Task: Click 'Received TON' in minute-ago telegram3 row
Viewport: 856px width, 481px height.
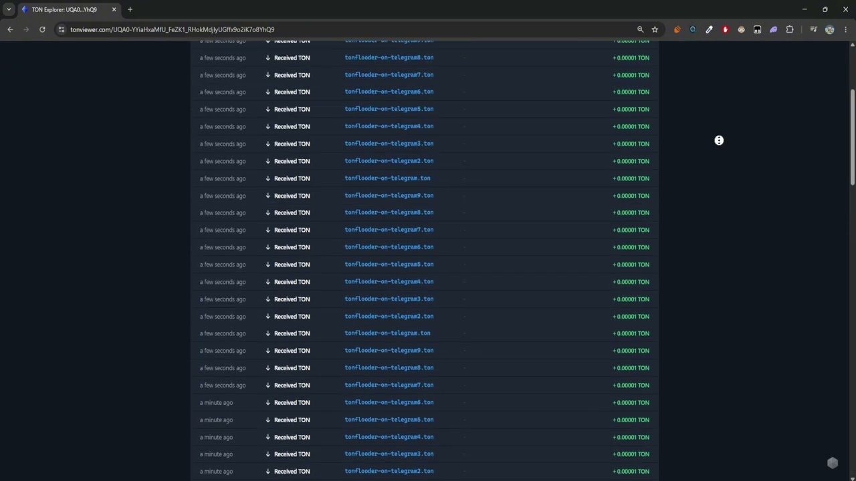Action: point(292,454)
